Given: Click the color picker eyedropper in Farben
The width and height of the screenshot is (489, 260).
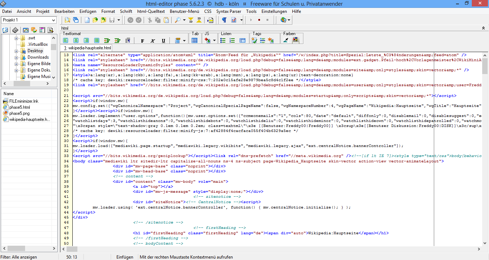Looking at the screenshot, I should [286, 40].
